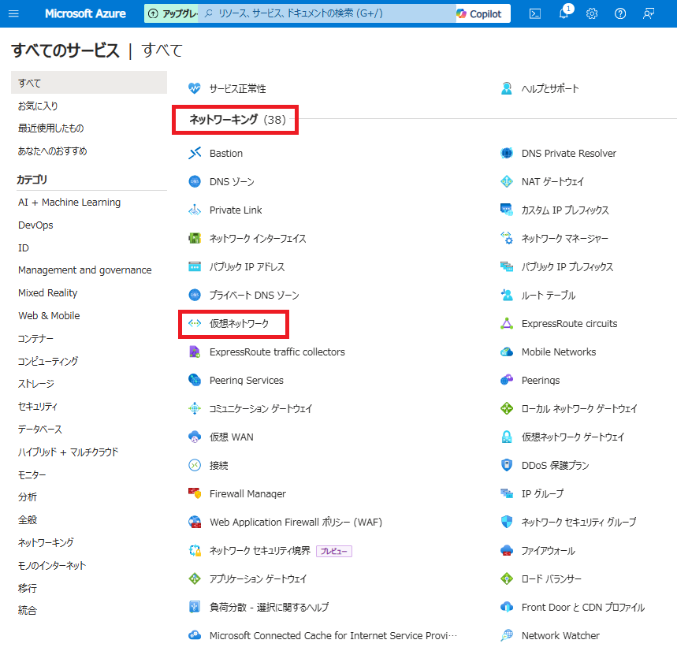Image resolution: width=677 pixels, height=651 pixels.
Task: Click the ExpressRoute circuits icon
Action: [507, 323]
